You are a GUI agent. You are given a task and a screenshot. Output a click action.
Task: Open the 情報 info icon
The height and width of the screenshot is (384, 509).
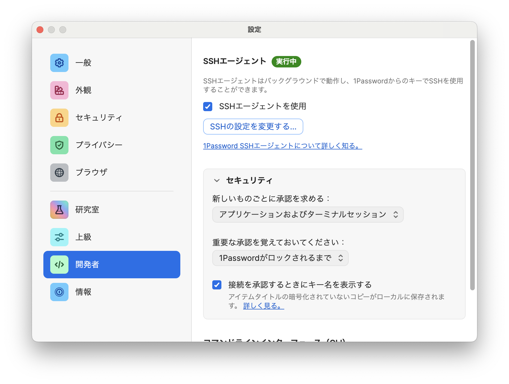click(59, 292)
